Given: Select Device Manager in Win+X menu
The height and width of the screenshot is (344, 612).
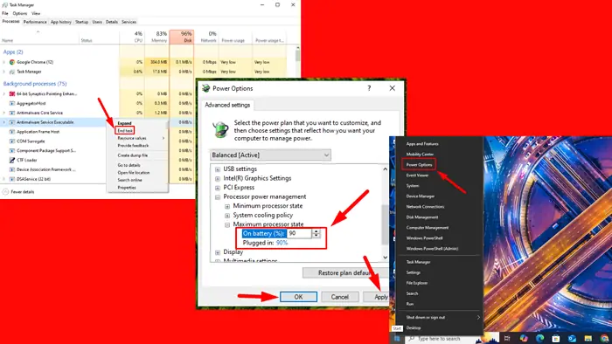Looking at the screenshot, I should (421, 196).
